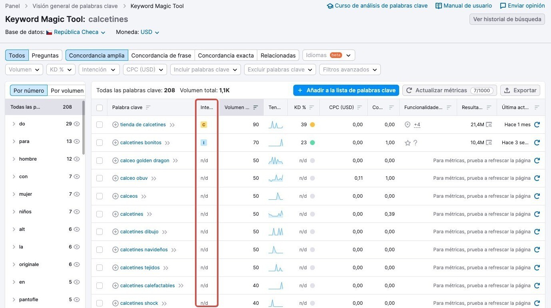Open the Intención filter dropdown
This screenshot has height=308, width=551.
pos(99,70)
